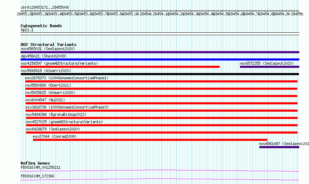Open esv2678373 (1000GenomesConsortiumPhase1) label

[x=67, y=78]
